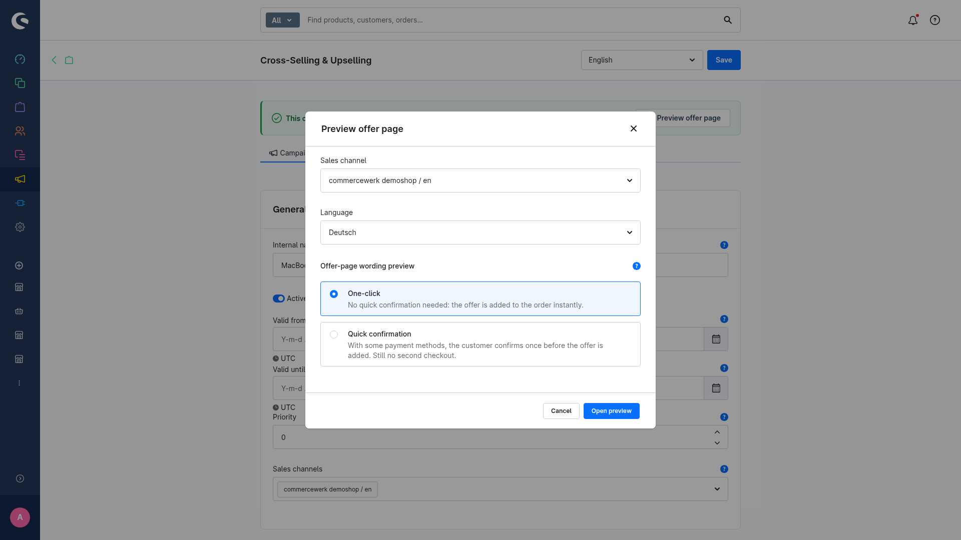
Task: Expand sidebar using the arrow circle icon
Action: (x=20, y=478)
